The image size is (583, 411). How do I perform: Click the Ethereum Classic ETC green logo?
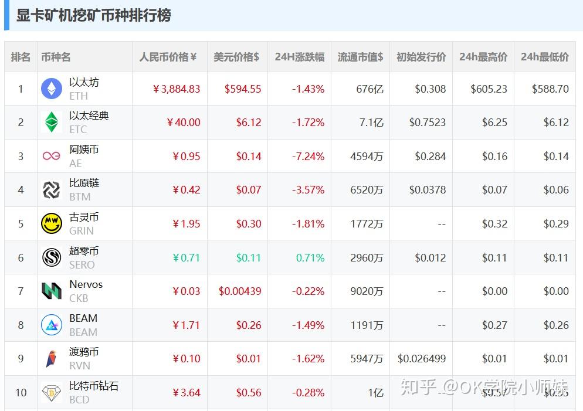pyautogui.click(x=52, y=122)
